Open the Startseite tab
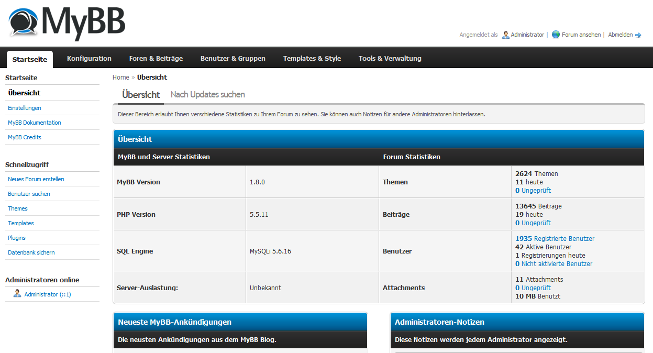 pos(30,59)
